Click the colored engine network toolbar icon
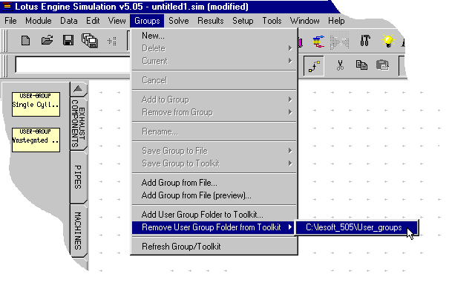Image resolution: width=449 pixels, height=283 pixels. pyautogui.click(x=318, y=42)
